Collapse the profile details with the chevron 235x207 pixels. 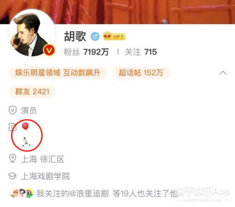tap(223, 73)
